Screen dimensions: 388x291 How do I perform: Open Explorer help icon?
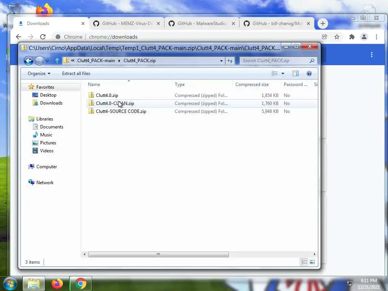click(x=309, y=74)
